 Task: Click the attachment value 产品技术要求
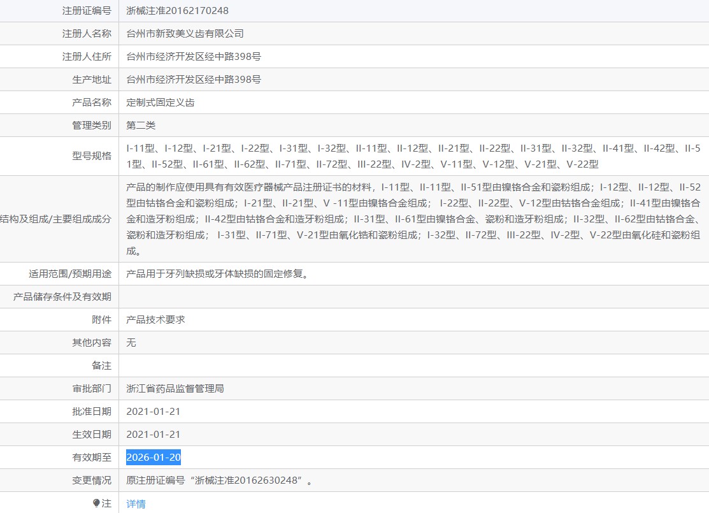coord(155,320)
